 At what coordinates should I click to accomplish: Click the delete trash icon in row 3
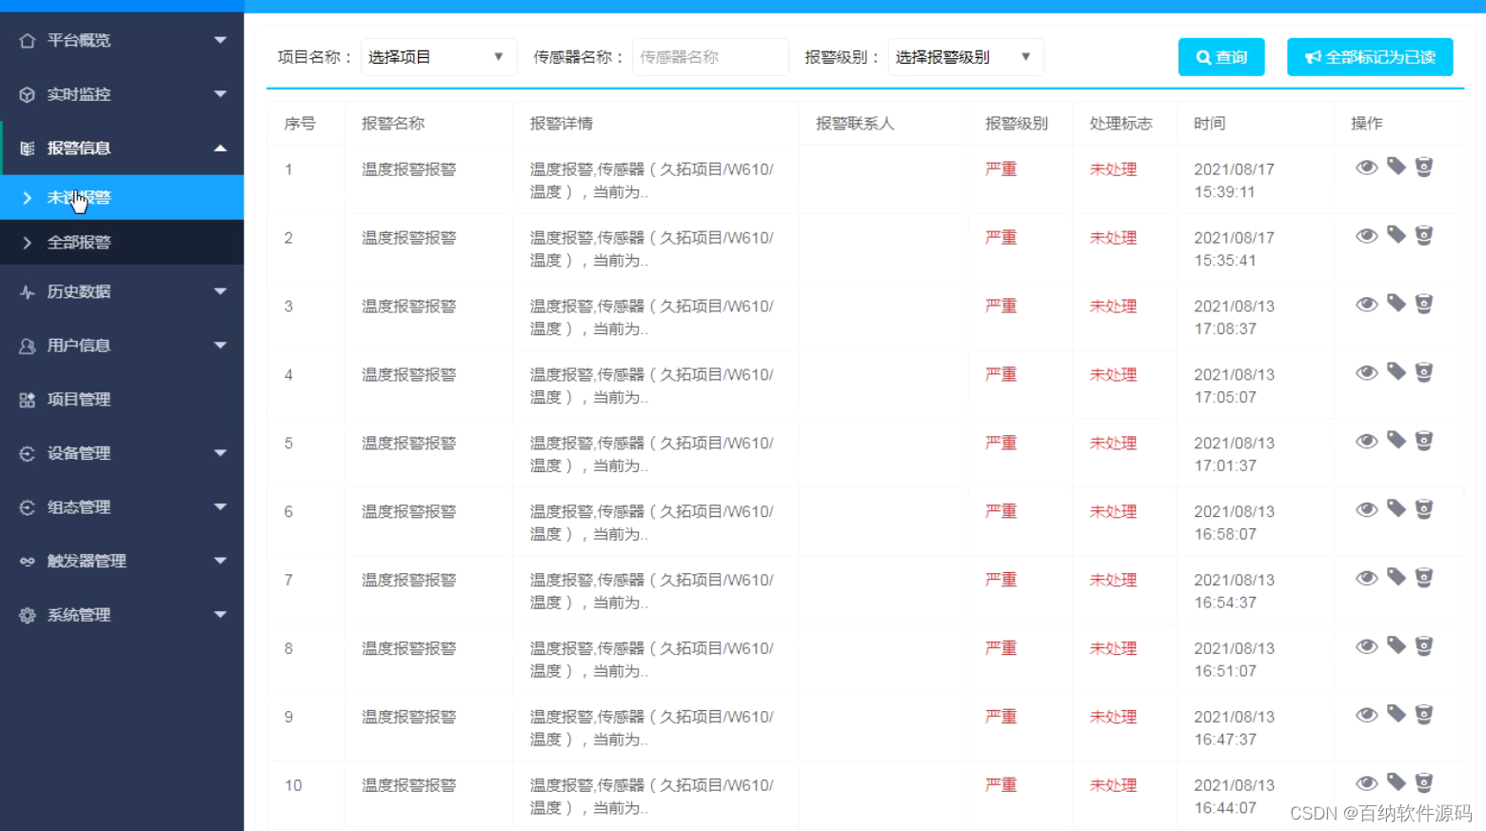[x=1424, y=304]
